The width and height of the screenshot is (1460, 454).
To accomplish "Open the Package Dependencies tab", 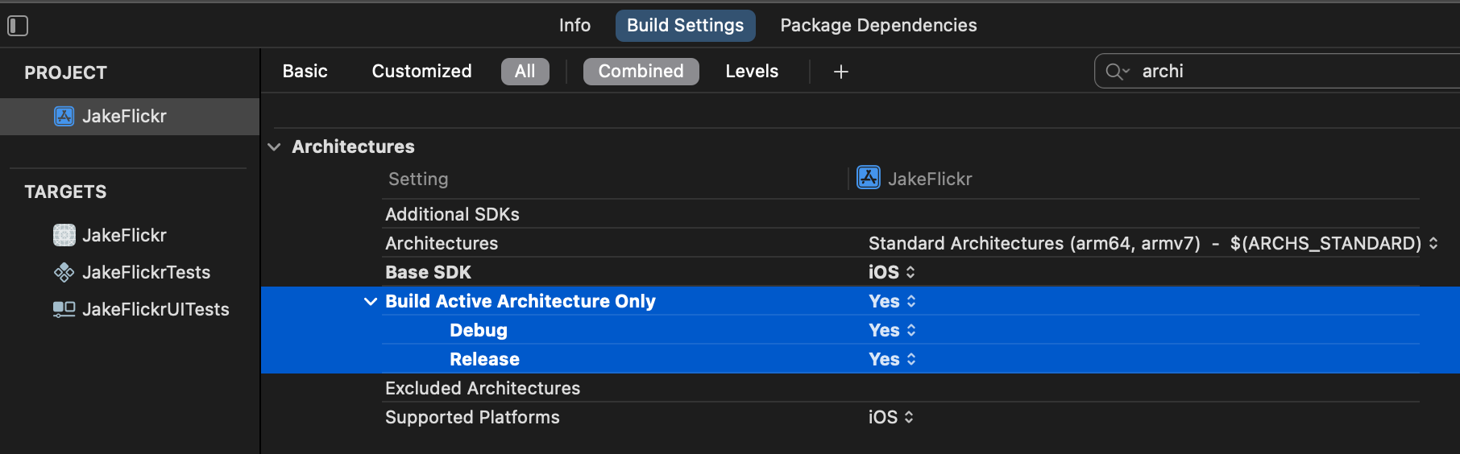I will 878,26.
